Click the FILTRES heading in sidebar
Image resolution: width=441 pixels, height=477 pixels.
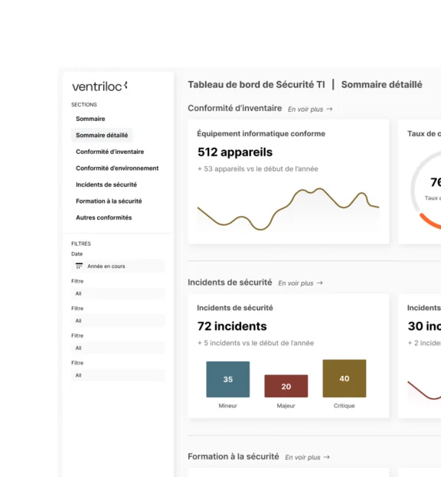click(81, 243)
